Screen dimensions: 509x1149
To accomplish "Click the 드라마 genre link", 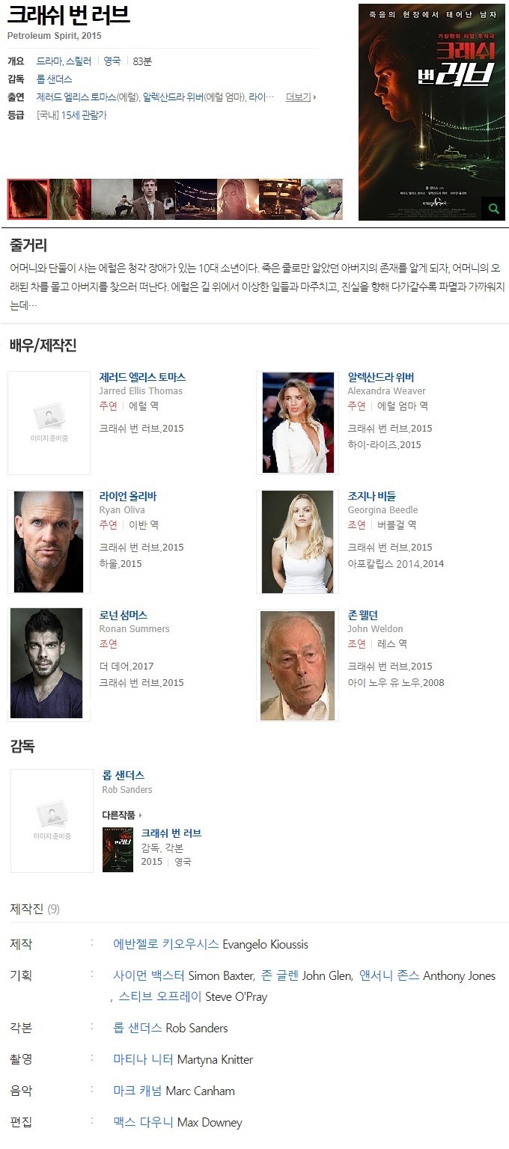I will 49,61.
